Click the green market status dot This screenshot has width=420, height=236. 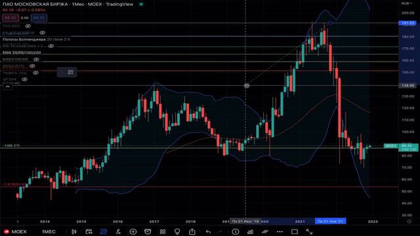pyautogui.click(x=141, y=5)
